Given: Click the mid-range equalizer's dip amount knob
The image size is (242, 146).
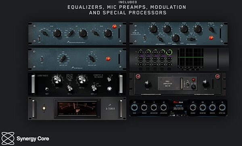Looking at the screenshot, I should pyautogui.click(x=83, y=33).
